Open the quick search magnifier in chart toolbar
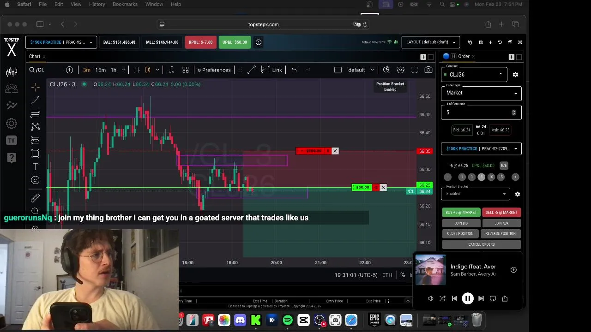The width and height of the screenshot is (591, 332). (386, 70)
